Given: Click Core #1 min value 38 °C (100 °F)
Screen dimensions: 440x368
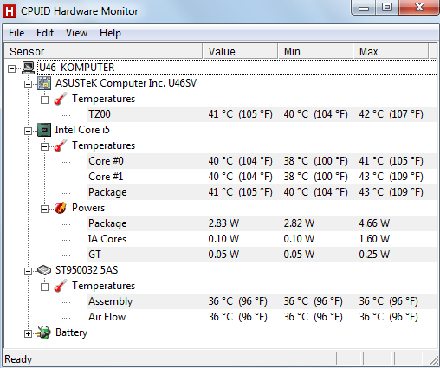Looking at the screenshot, I should [315, 177].
